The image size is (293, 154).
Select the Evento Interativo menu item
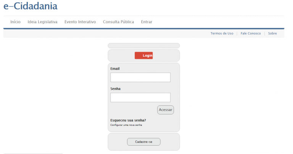pyautogui.click(x=80, y=22)
